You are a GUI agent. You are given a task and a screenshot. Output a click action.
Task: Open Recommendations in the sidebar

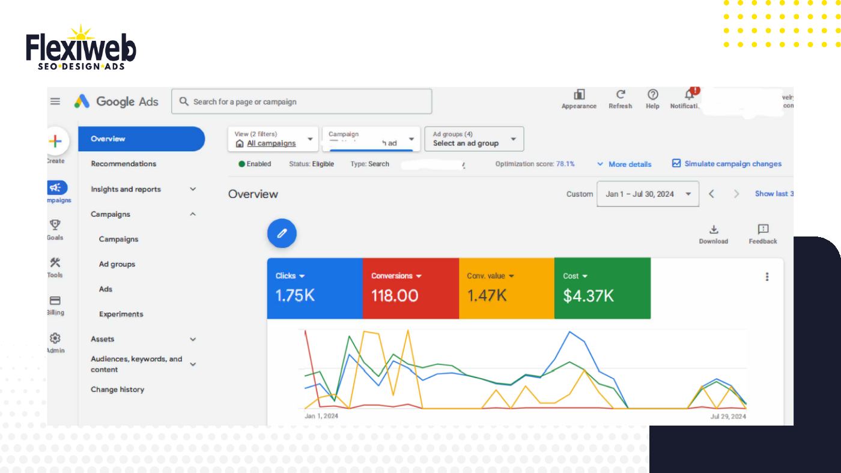tap(123, 164)
